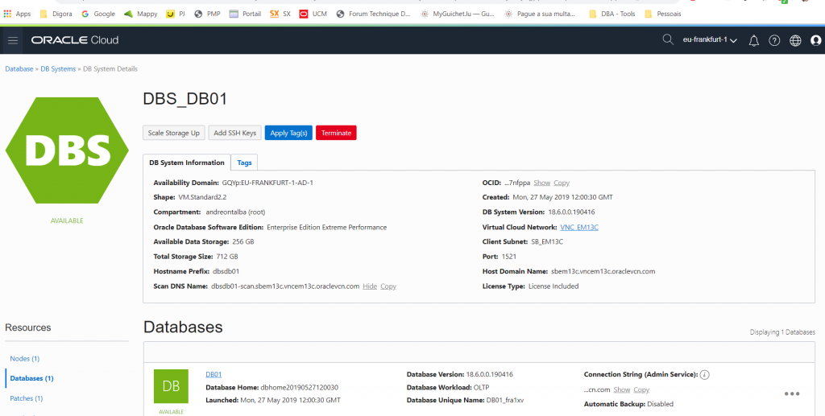This screenshot has height=416, width=825.
Task: Open the Digora bookmark folder
Action: tap(56, 14)
